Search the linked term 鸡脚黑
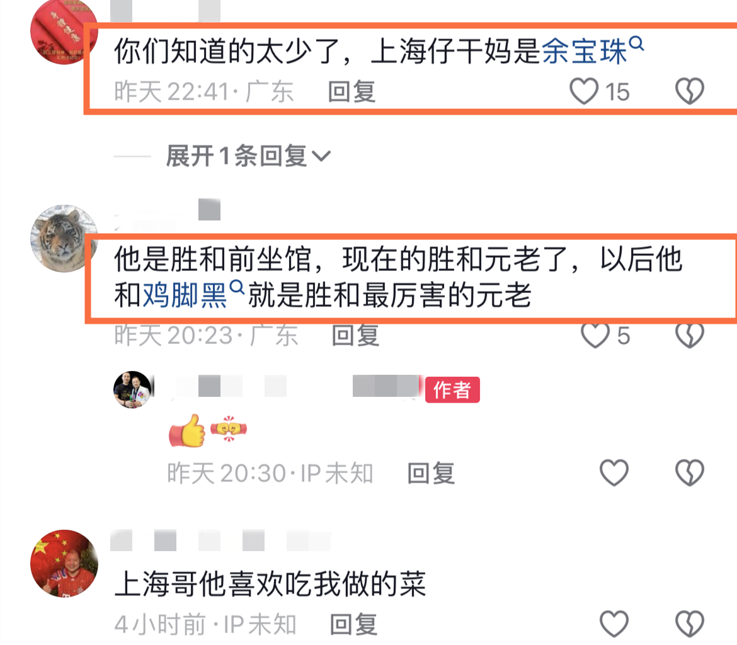The height and width of the screenshot is (645, 737). coord(193,294)
